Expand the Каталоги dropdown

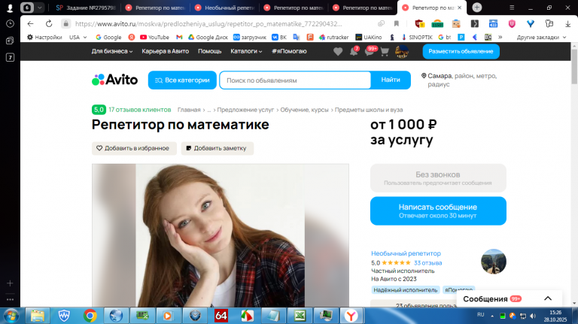[246, 51]
